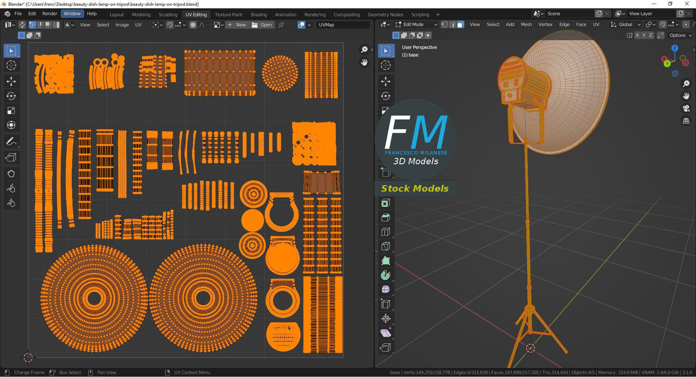
Task: Click the UVMap name field
Action: pyautogui.click(x=343, y=25)
